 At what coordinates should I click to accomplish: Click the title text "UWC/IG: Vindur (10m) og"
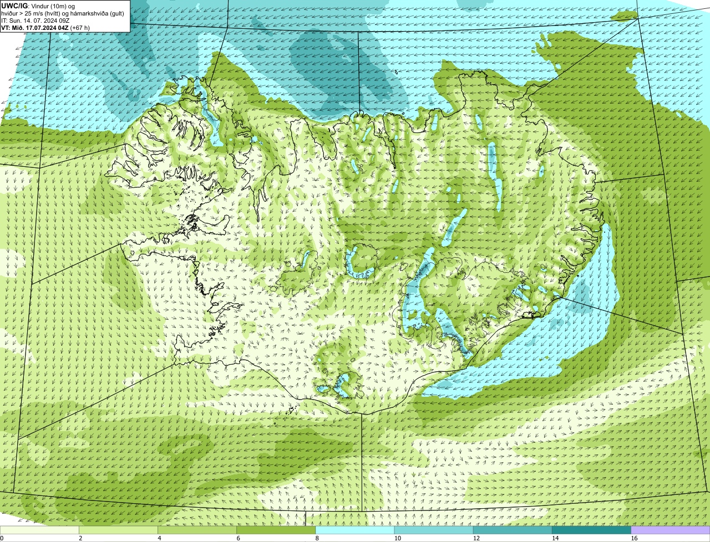click(38, 6)
